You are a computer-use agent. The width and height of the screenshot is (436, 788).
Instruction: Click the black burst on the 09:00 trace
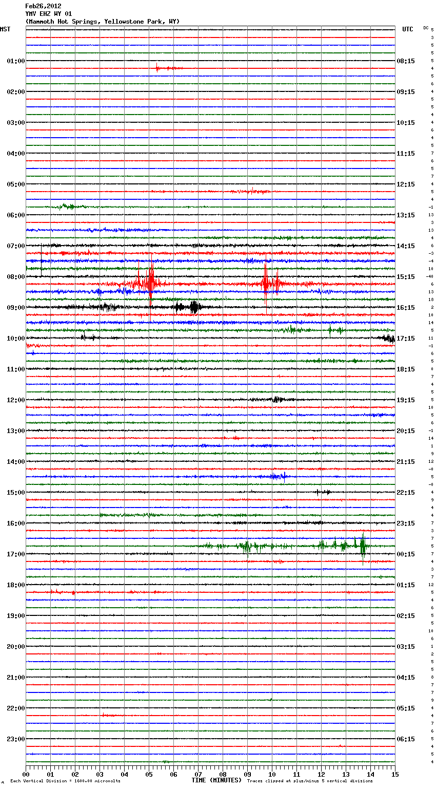coord(194,307)
